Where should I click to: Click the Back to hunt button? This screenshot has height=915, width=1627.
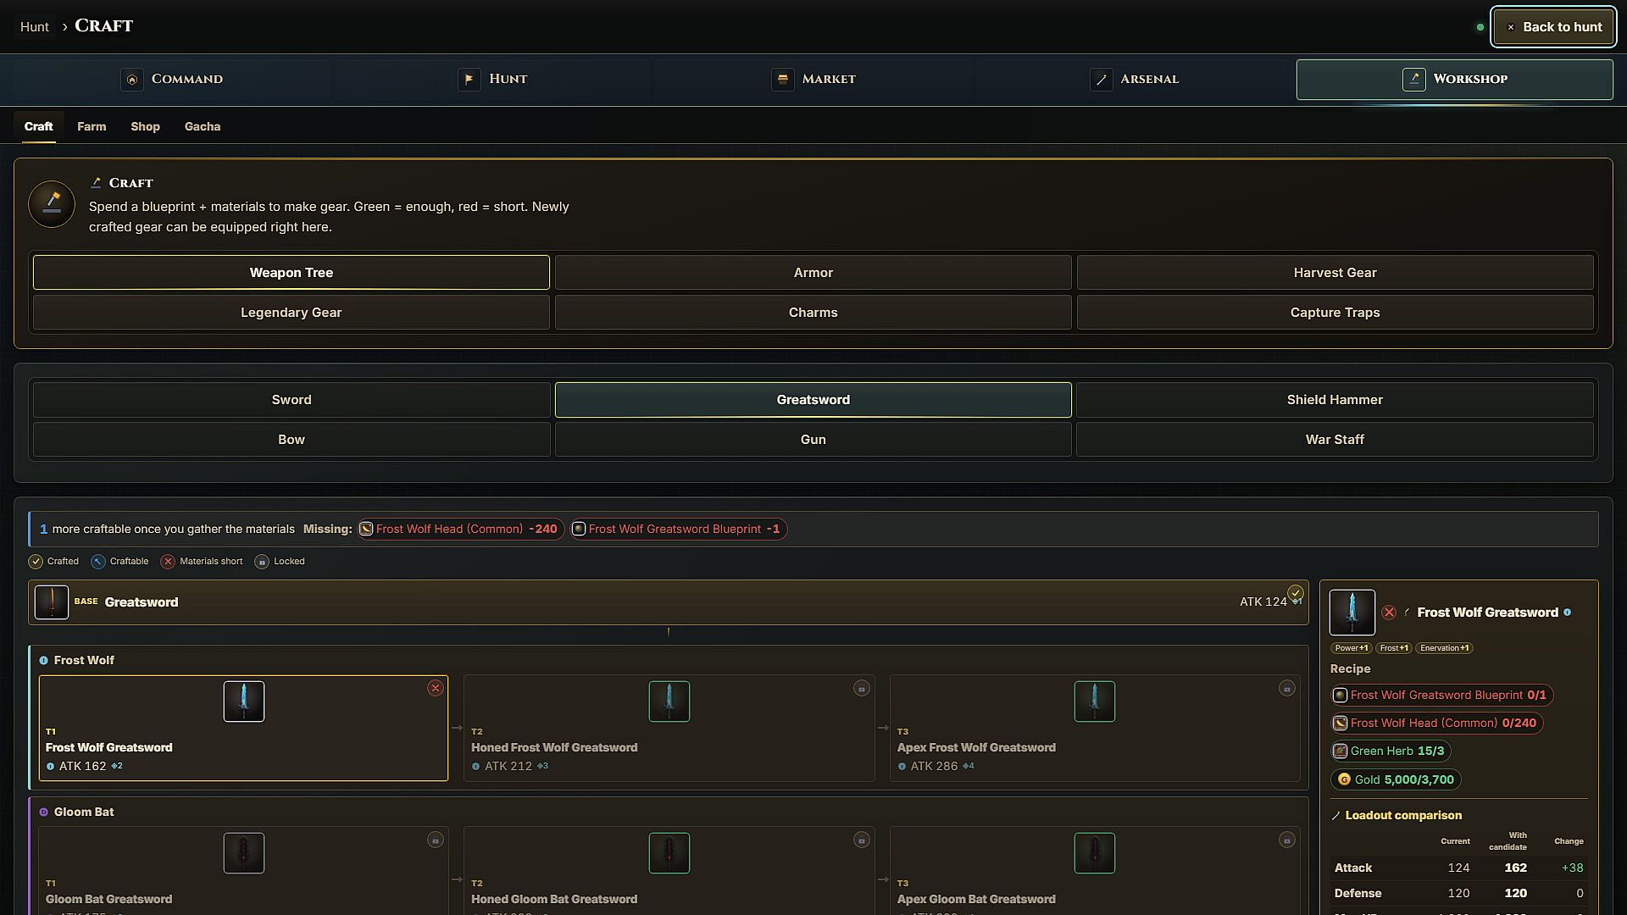pyautogui.click(x=1553, y=27)
